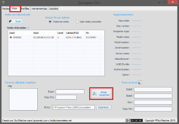Viewport: 179px width, 124px height.
Task: Click the JumpStart Log box
Action: click(23, 100)
